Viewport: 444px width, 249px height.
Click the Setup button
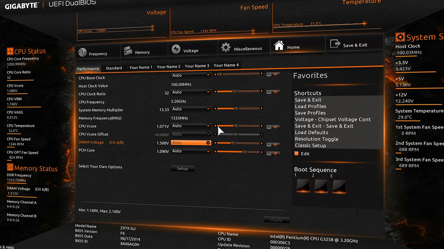[182, 168]
